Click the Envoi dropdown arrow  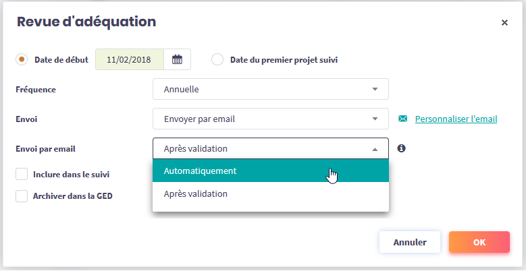coord(375,119)
